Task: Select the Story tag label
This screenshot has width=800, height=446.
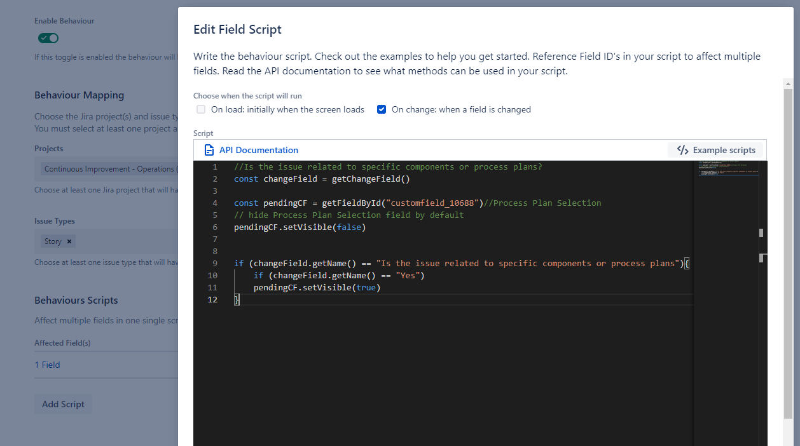Action: [x=53, y=241]
